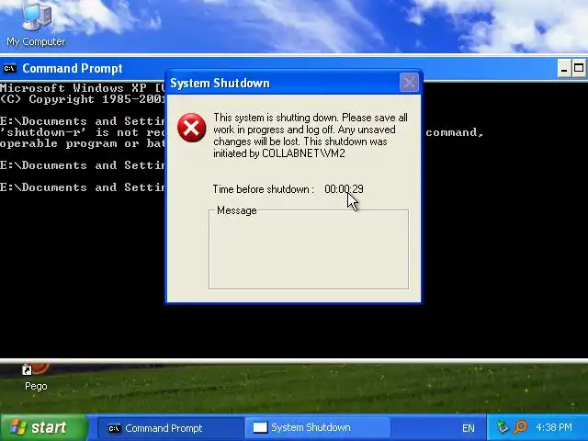Click the red error icon in System Shutdown
This screenshot has height=441, width=588.
(x=192, y=128)
